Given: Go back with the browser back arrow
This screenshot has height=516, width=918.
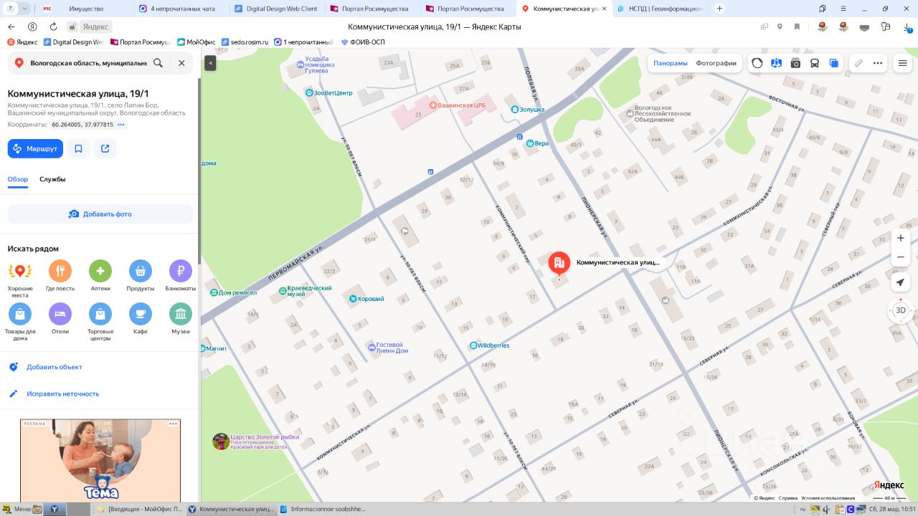Looking at the screenshot, I should (x=11, y=27).
